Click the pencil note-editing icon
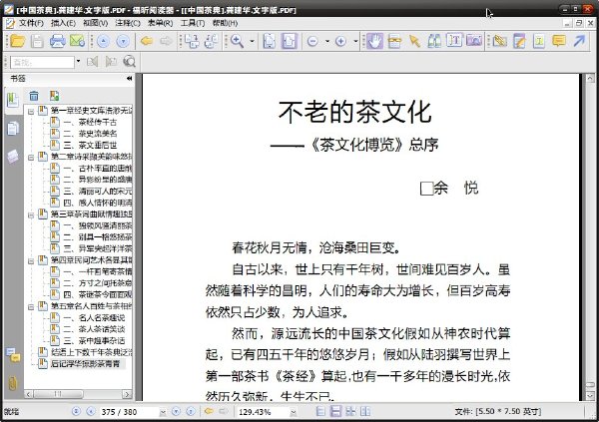 519,41
